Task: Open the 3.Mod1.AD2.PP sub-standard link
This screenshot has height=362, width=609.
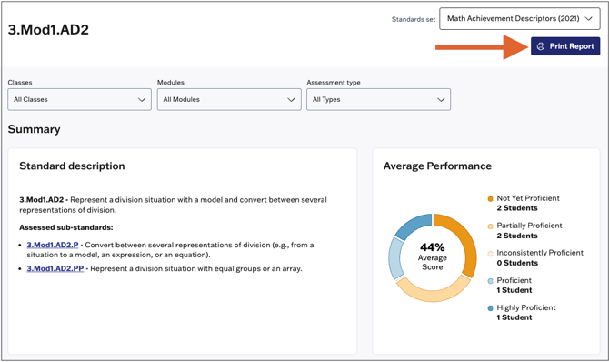Action: (x=55, y=268)
